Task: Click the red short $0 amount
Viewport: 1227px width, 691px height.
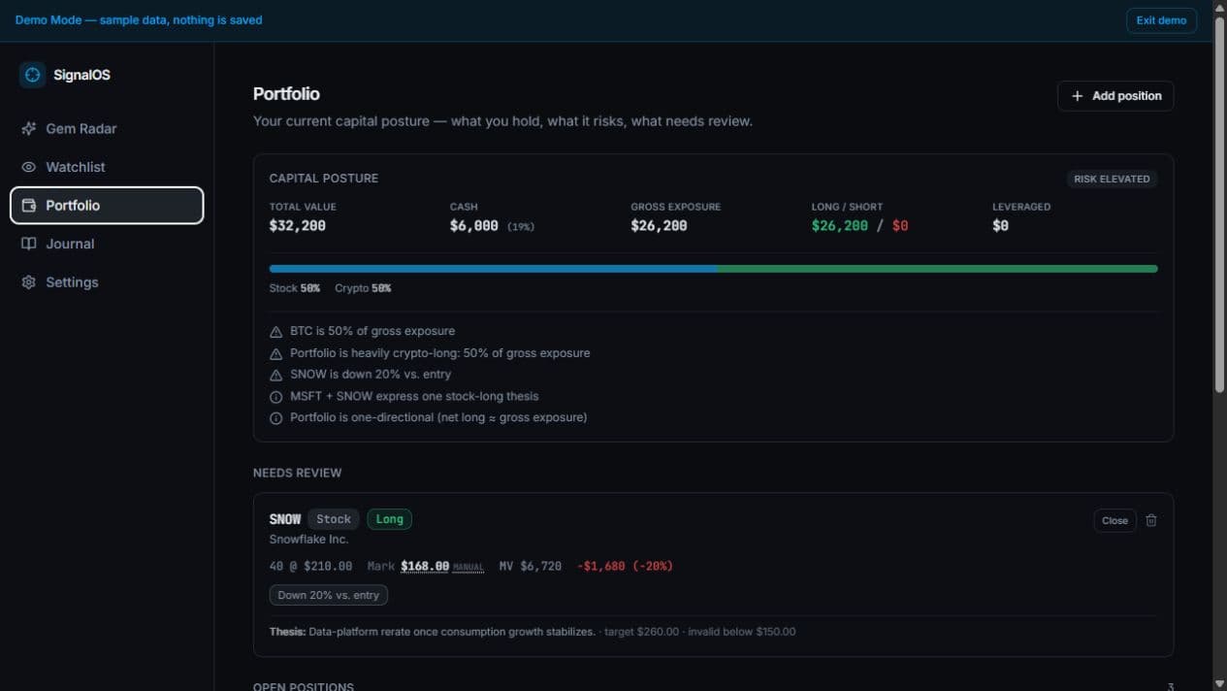Action: 900,225
